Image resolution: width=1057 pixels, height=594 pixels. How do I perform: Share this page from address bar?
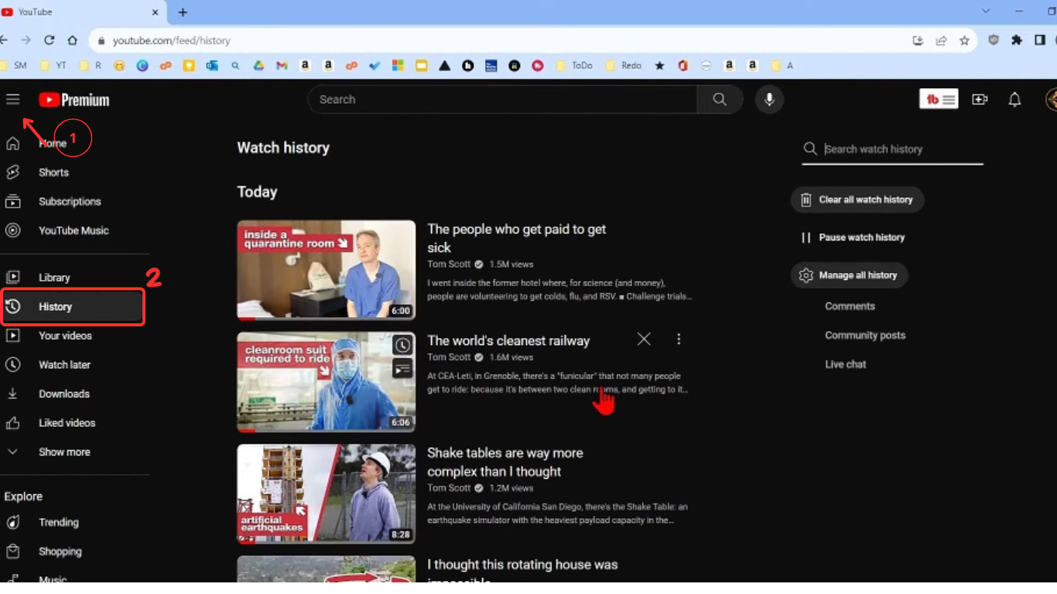click(x=941, y=40)
